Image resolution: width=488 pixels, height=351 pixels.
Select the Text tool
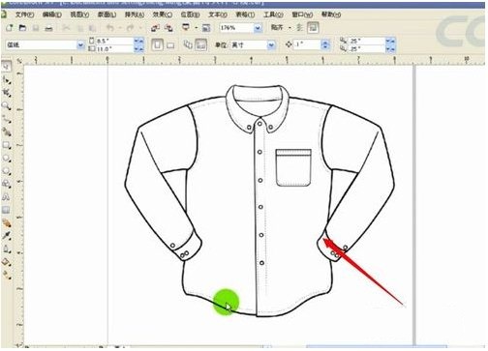click(x=6, y=197)
